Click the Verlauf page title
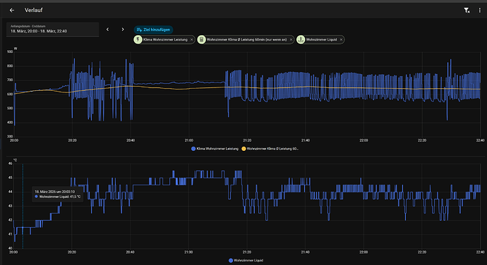This screenshot has width=487, height=265. (x=34, y=11)
